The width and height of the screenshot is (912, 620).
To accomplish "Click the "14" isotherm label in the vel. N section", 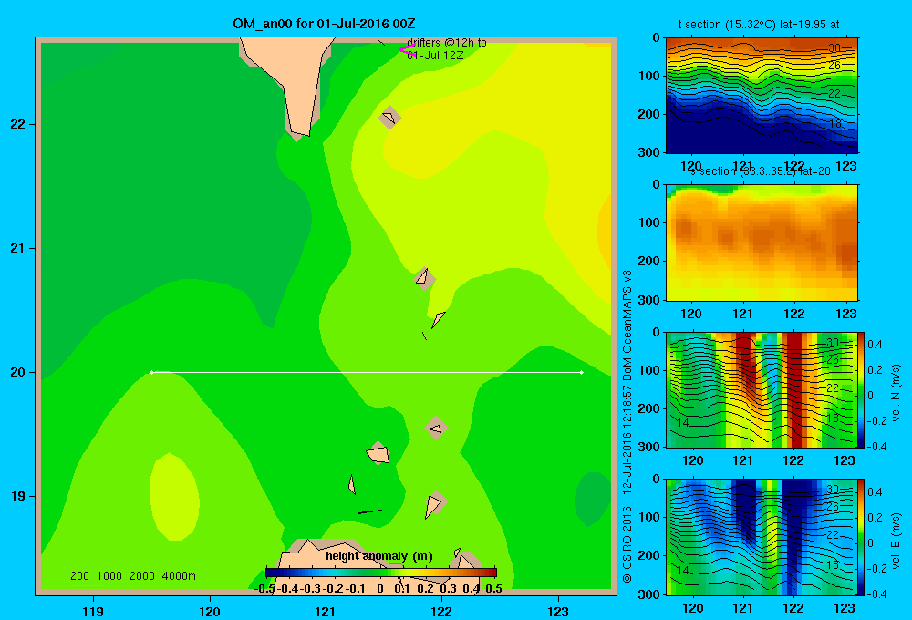I will click(683, 423).
